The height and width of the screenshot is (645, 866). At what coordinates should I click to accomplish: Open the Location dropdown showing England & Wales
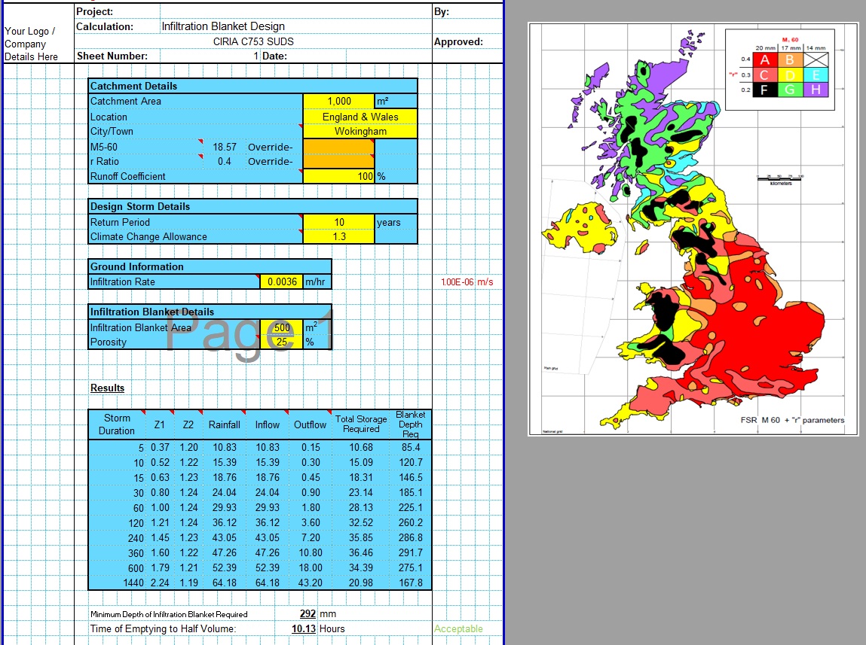click(x=360, y=116)
